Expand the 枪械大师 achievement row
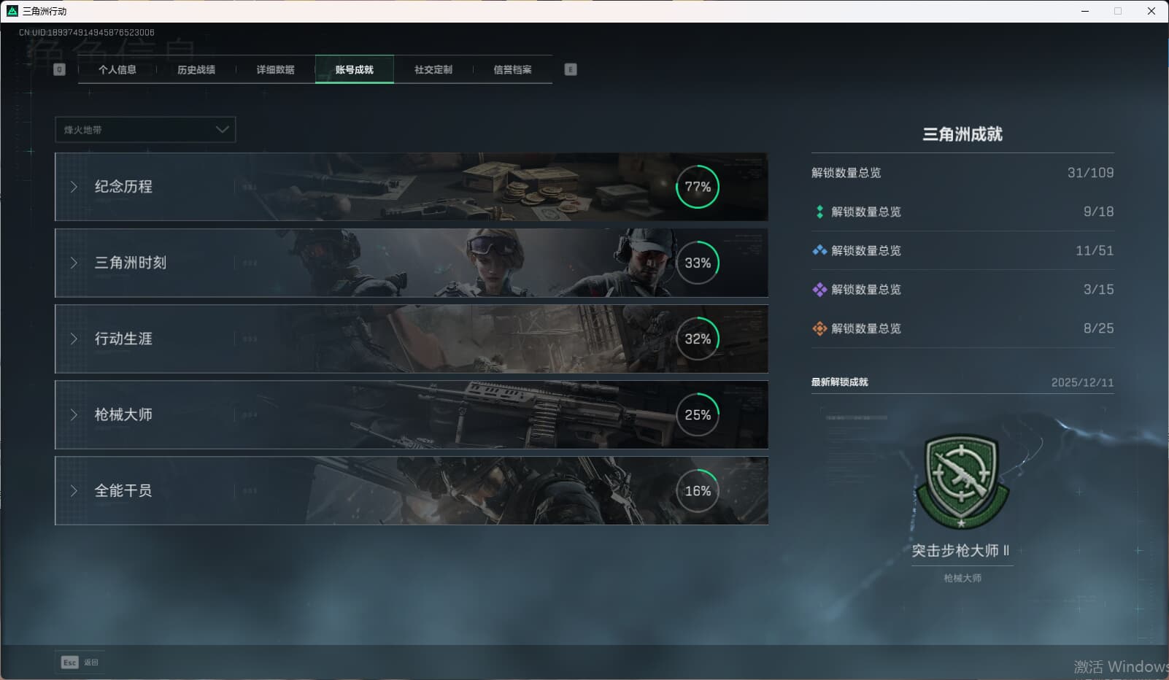The image size is (1169, 680). click(123, 414)
